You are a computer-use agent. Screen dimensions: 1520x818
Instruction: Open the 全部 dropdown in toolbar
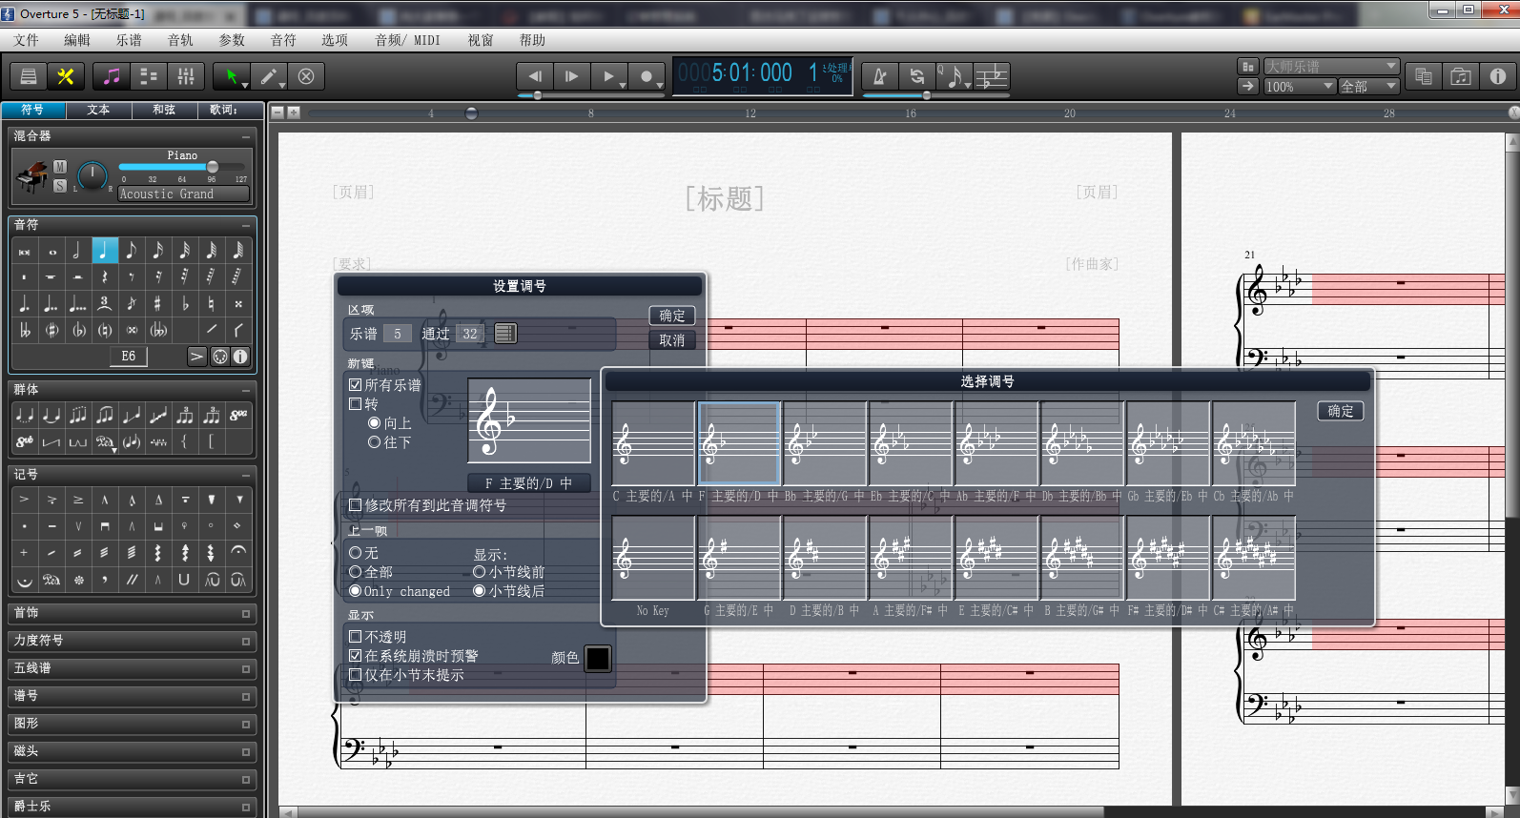[x=1368, y=87]
